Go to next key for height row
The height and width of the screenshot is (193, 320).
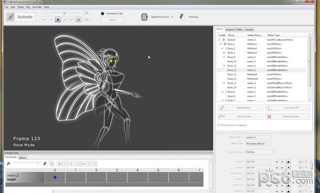pos(283,161)
